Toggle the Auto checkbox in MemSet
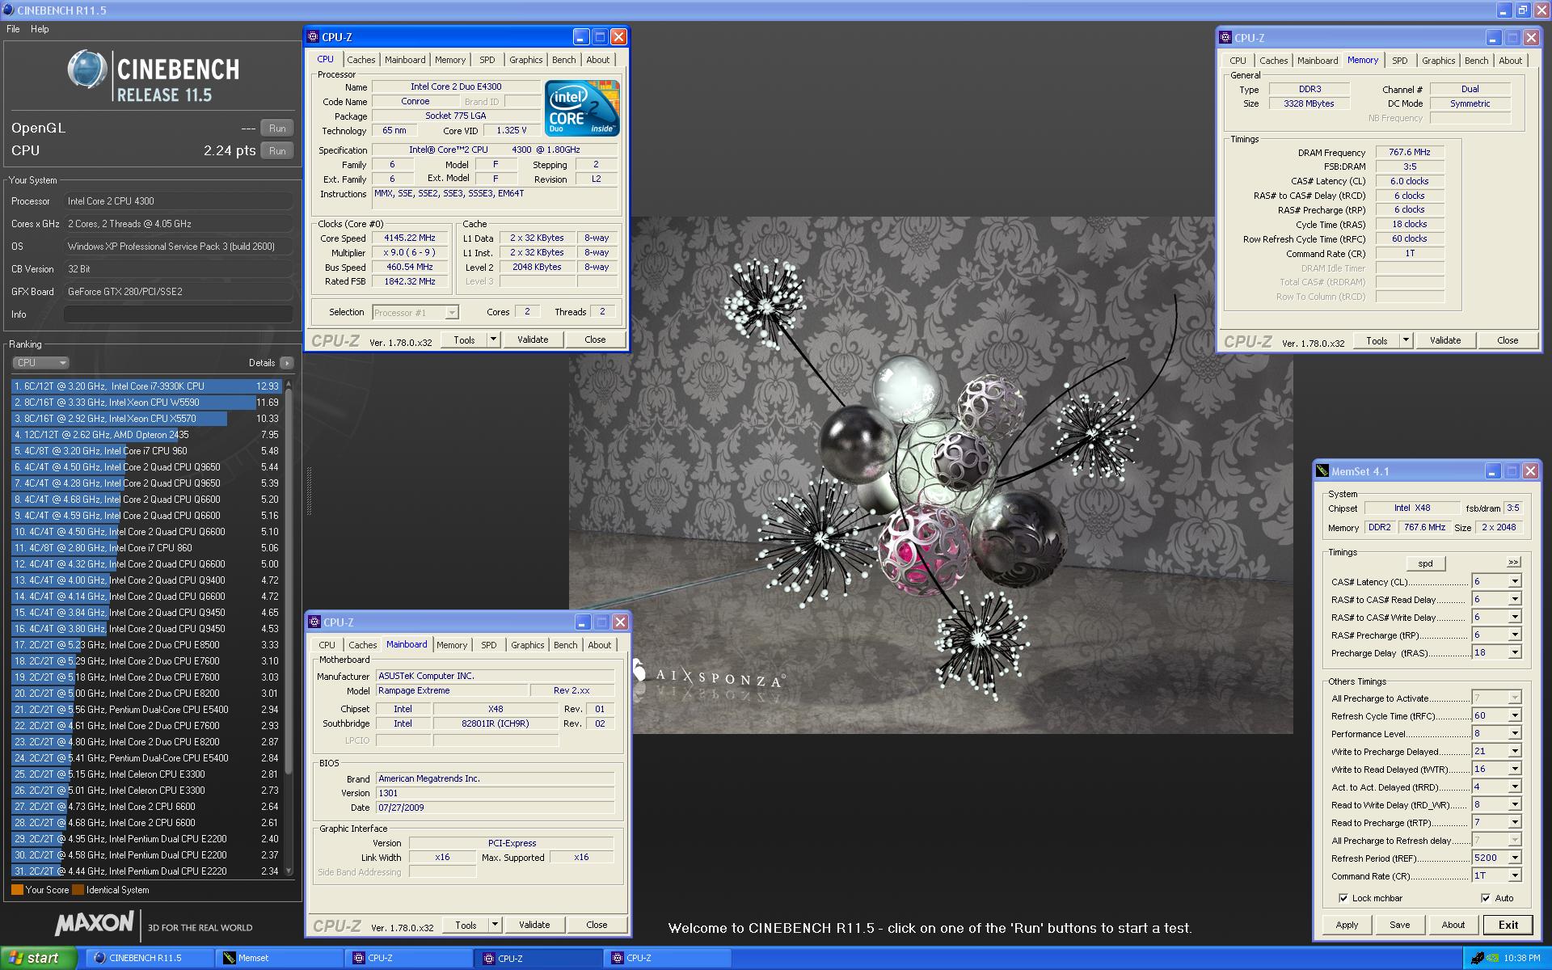Image resolution: width=1552 pixels, height=970 pixels. click(1486, 898)
